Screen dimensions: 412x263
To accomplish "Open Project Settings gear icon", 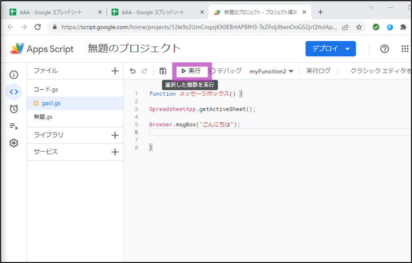I will [x=14, y=143].
